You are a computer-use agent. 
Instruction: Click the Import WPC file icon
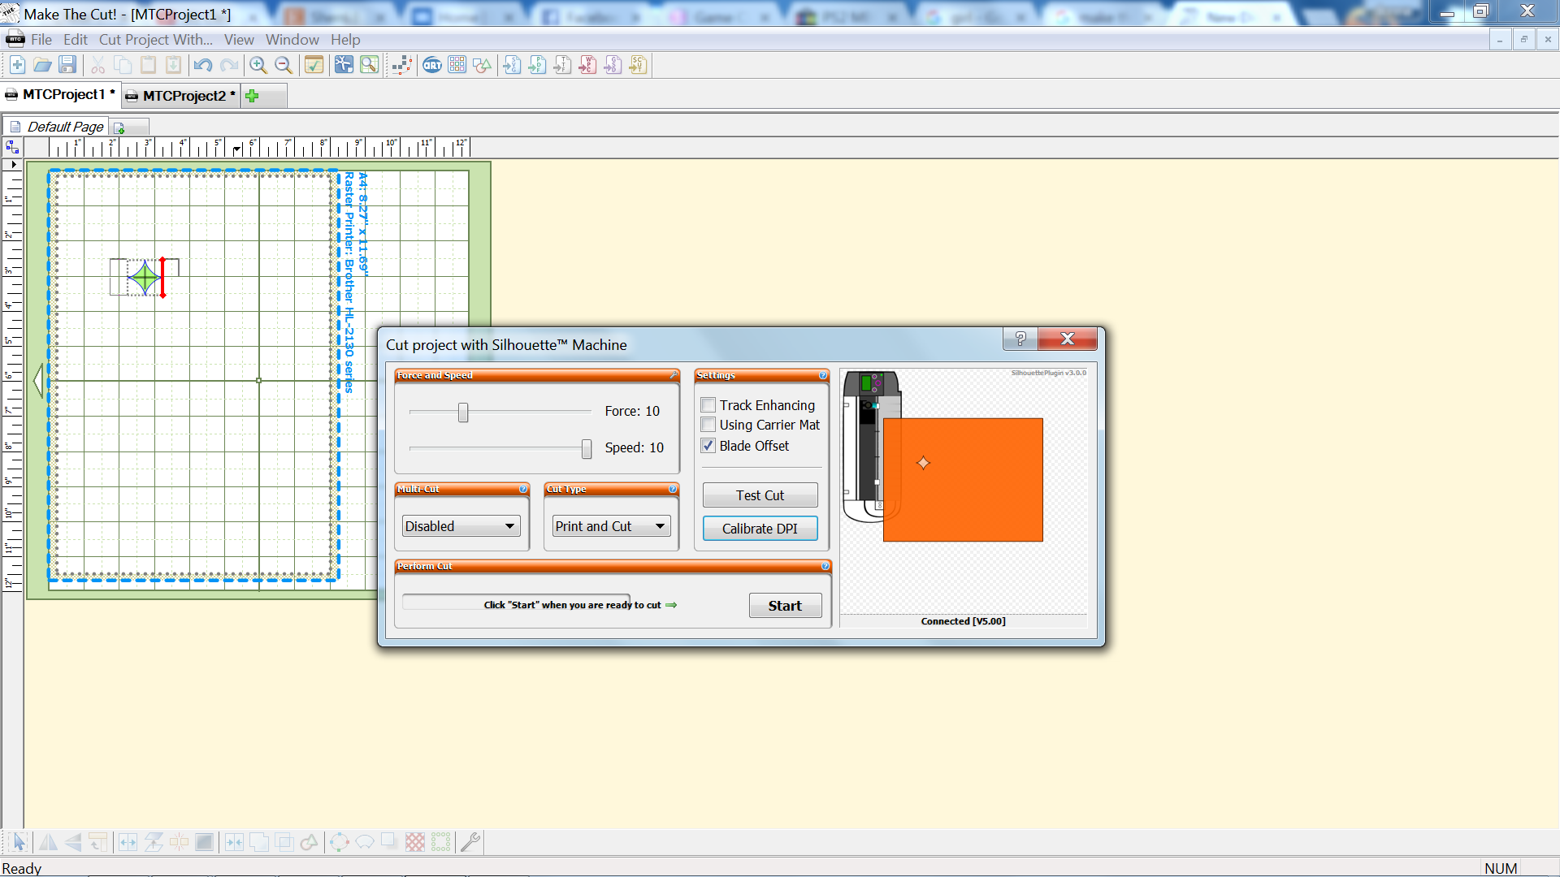pos(587,66)
